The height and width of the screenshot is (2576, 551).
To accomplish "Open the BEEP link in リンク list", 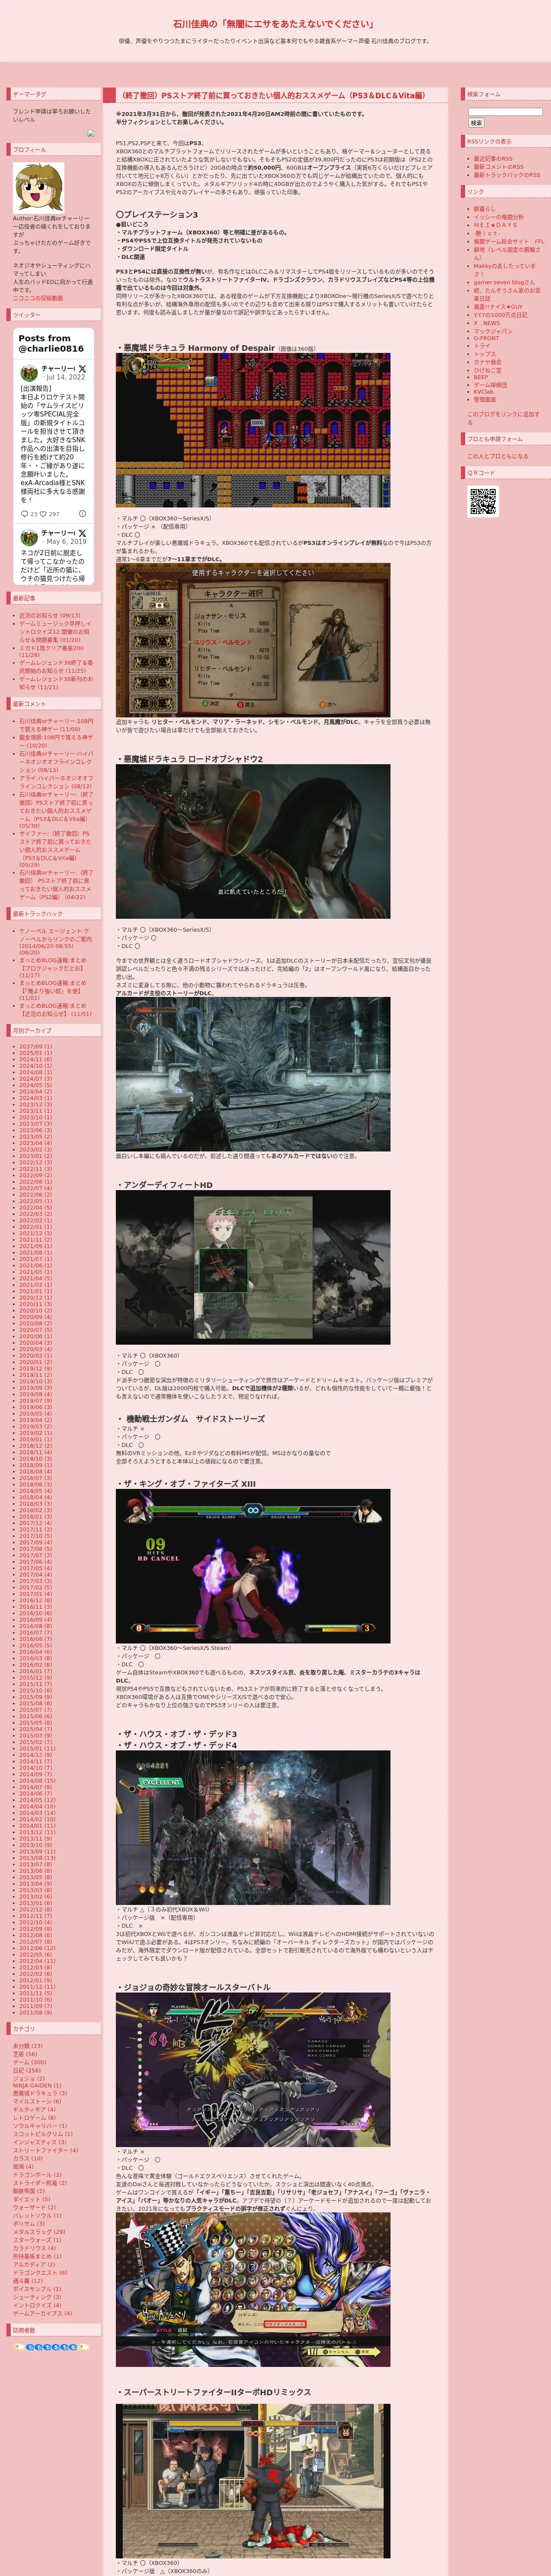I will point(481,377).
